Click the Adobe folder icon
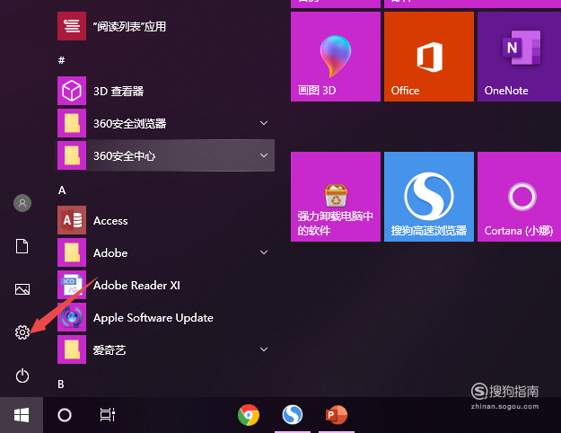The image size is (561, 433). click(72, 252)
